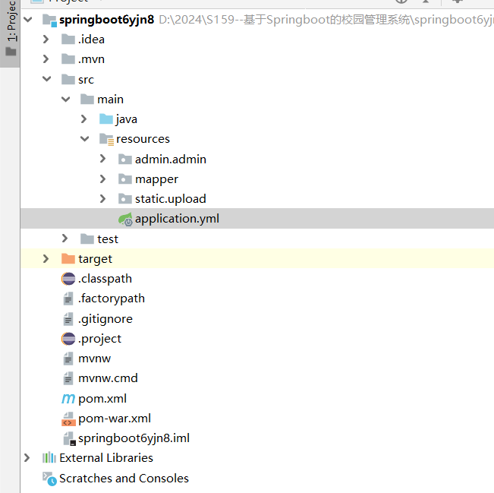The height and width of the screenshot is (493, 494).
Task: Click the Scratches and Consoles icon
Action: (x=49, y=479)
